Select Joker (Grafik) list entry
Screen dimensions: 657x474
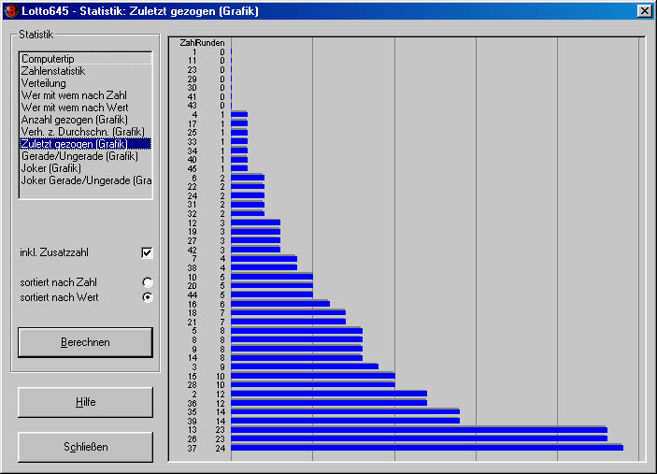(x=85, y=168)
